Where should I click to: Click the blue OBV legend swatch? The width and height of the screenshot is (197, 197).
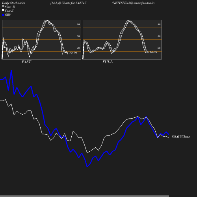[x=3, y=15]
